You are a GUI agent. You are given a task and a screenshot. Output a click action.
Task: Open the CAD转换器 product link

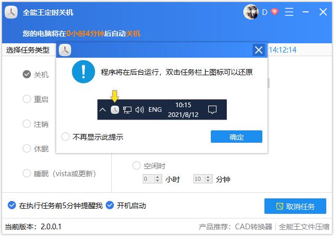254,227
